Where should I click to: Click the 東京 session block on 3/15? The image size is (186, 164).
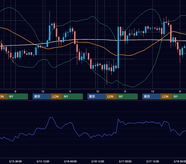42,96
